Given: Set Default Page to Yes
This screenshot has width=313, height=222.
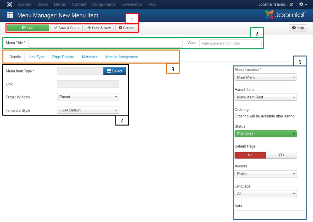Looking at the screenshot, I should pos(281,155).
